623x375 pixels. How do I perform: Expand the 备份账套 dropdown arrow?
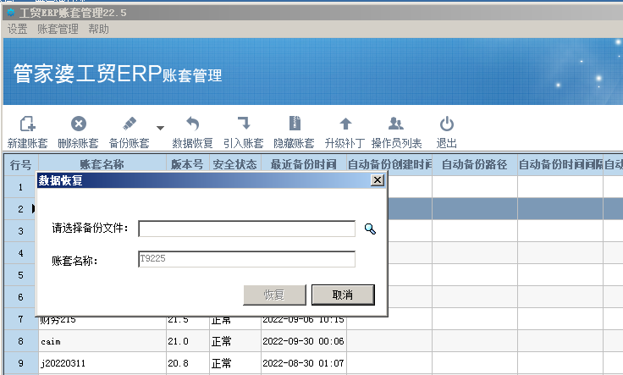click(x=160, y=128)
